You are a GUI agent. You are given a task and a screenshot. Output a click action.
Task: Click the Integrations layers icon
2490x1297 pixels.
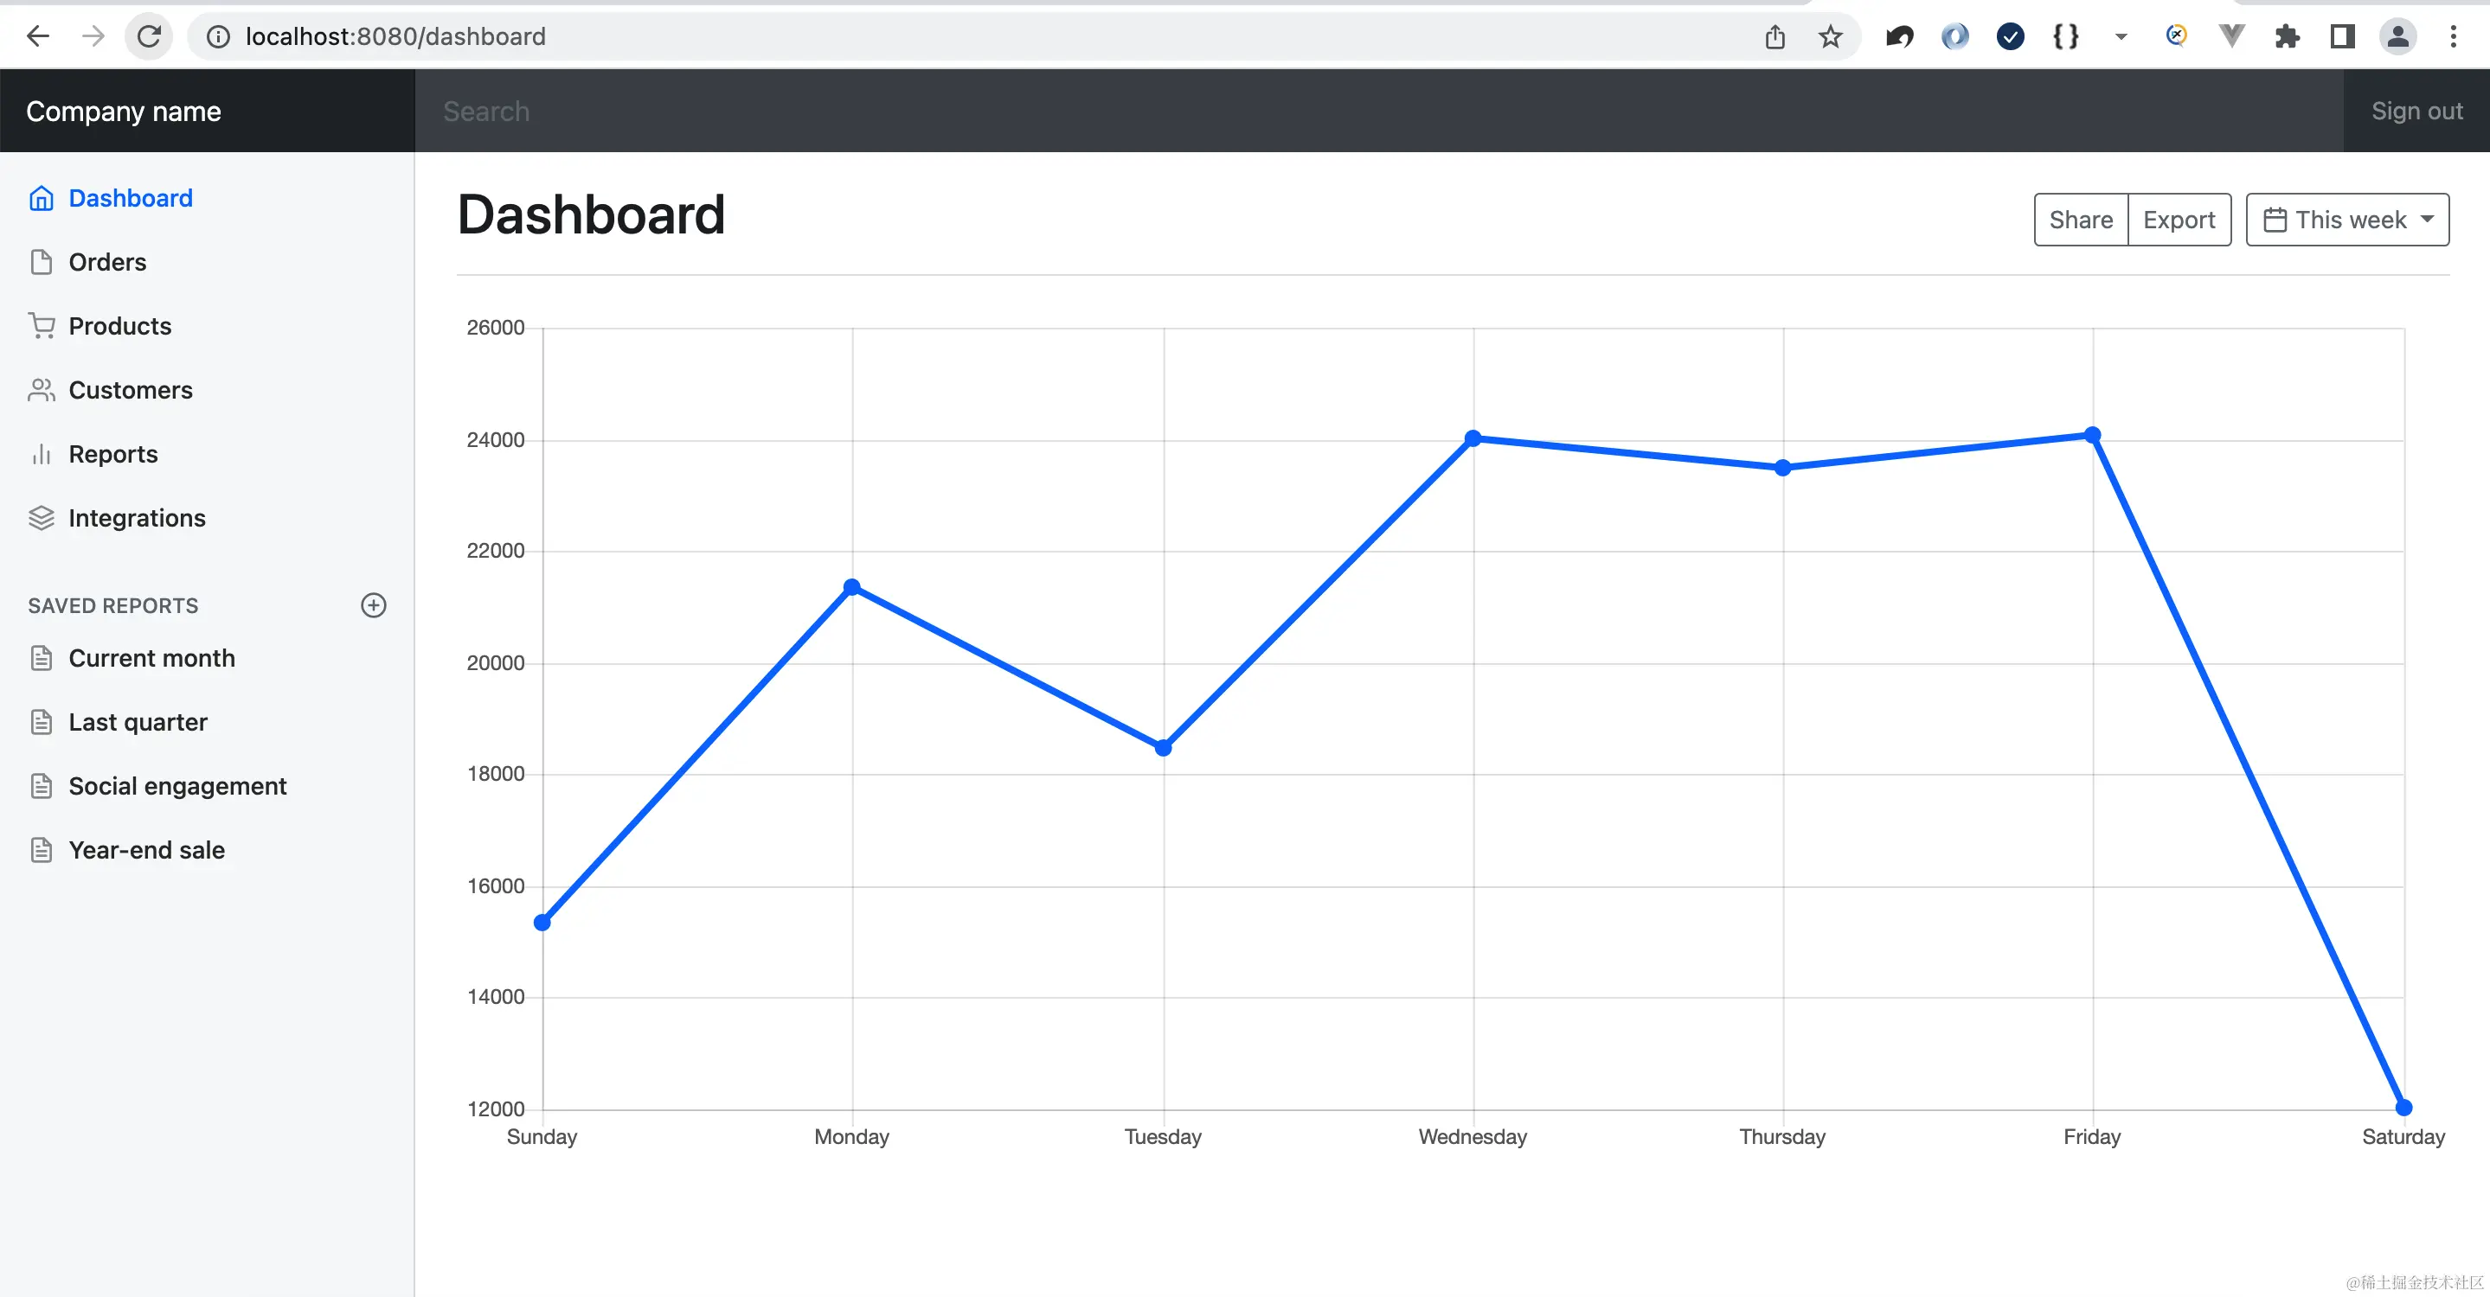[41, 519]
